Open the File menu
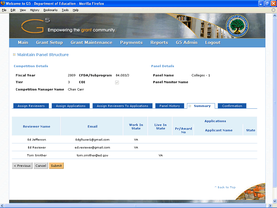Screen dimensions: 277x208 (x=4, y=10)
